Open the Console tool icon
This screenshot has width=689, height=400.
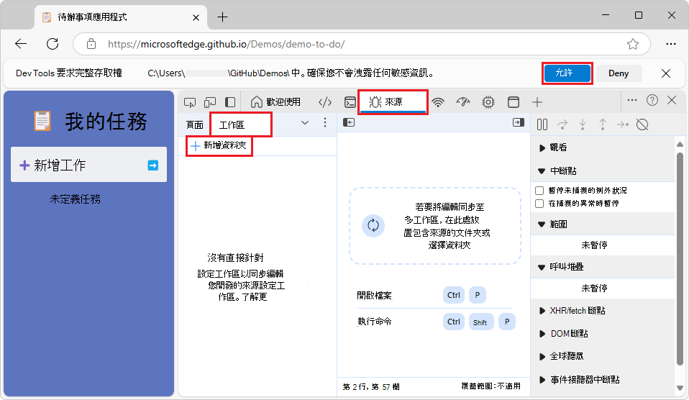350,102
